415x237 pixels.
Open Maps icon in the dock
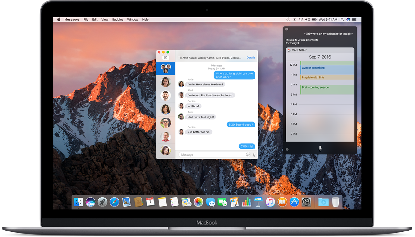[186, 202]
